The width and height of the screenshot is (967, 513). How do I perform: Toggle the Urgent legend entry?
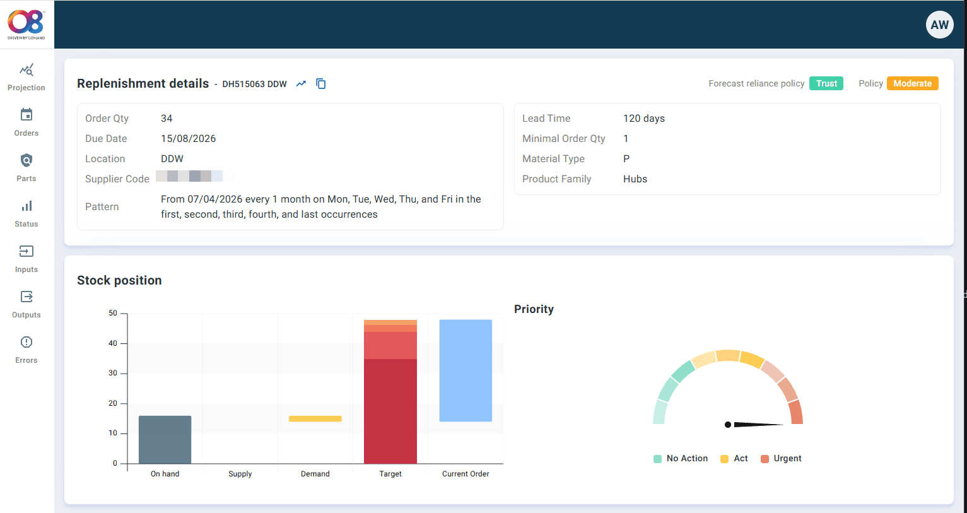[781, 458]
